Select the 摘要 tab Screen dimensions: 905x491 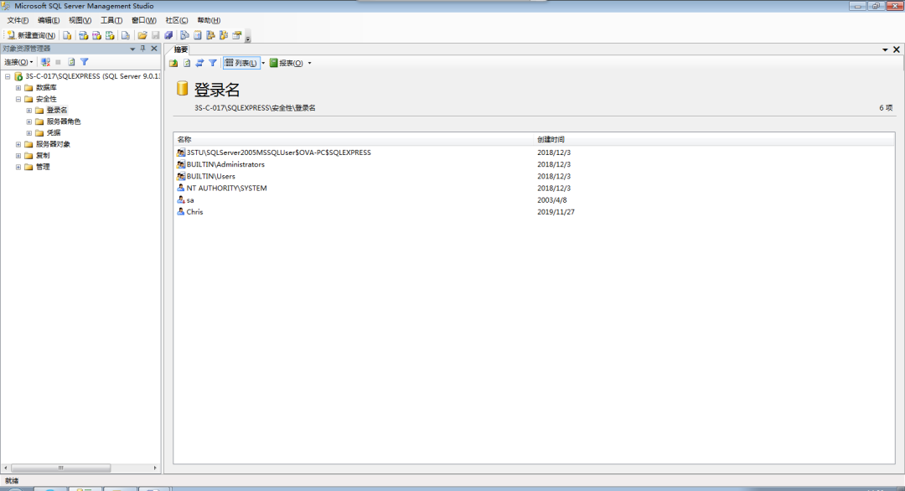coord(181,49)
